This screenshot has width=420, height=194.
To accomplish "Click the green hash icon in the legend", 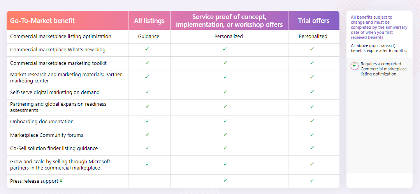I will [x=354, y=65].
